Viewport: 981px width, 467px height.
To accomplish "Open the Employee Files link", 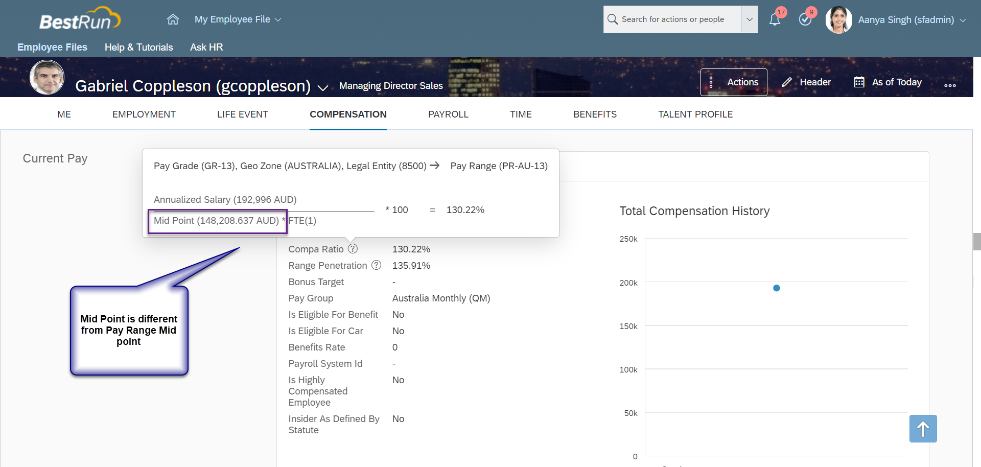I will pyautogui.click(x=52, y=47).
